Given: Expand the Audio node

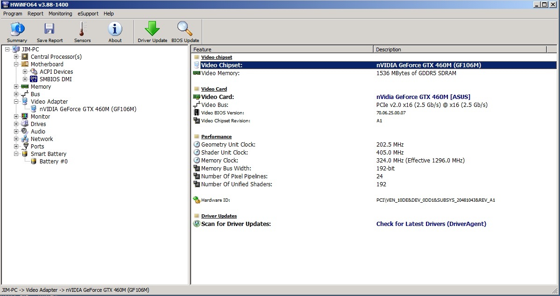Looking at the screenshot, I should coord(16,131).
